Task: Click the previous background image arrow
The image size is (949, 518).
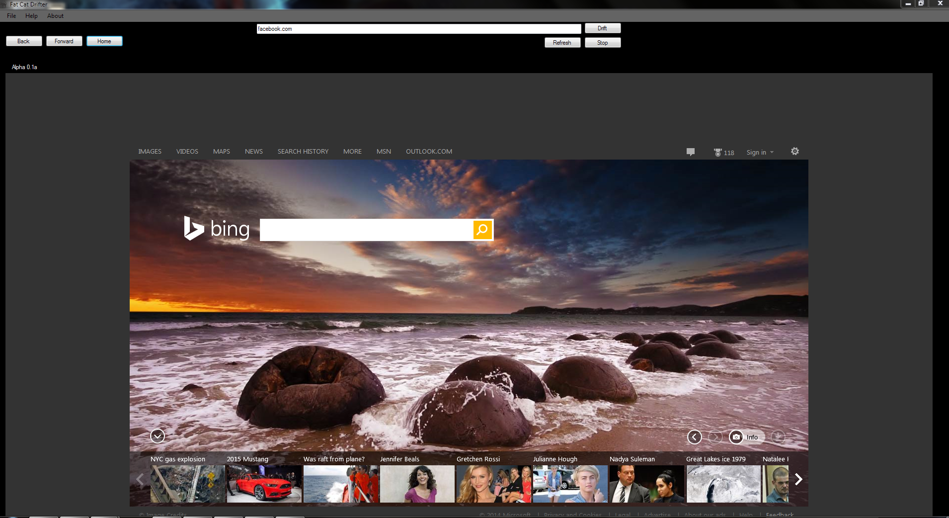Action: [x=694, y=437]
